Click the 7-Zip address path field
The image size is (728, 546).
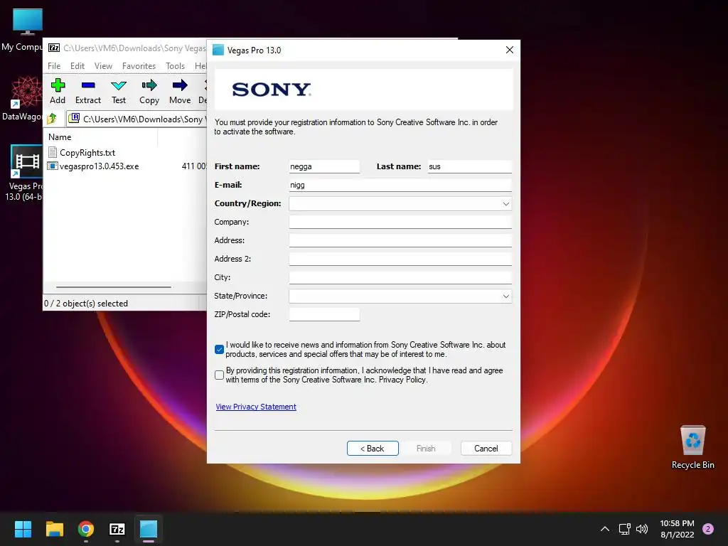[137, 119]
